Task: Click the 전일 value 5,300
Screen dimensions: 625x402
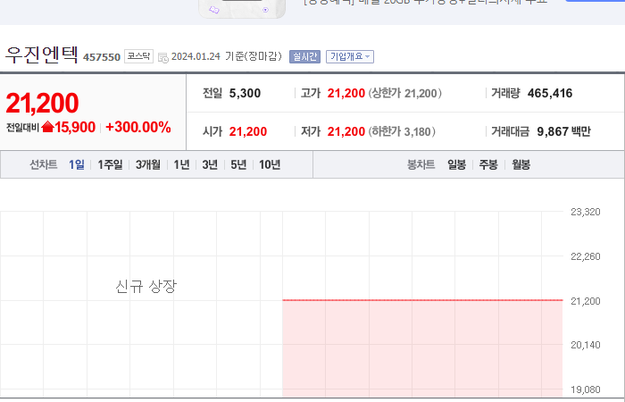Action: click(x=245, y=93)
